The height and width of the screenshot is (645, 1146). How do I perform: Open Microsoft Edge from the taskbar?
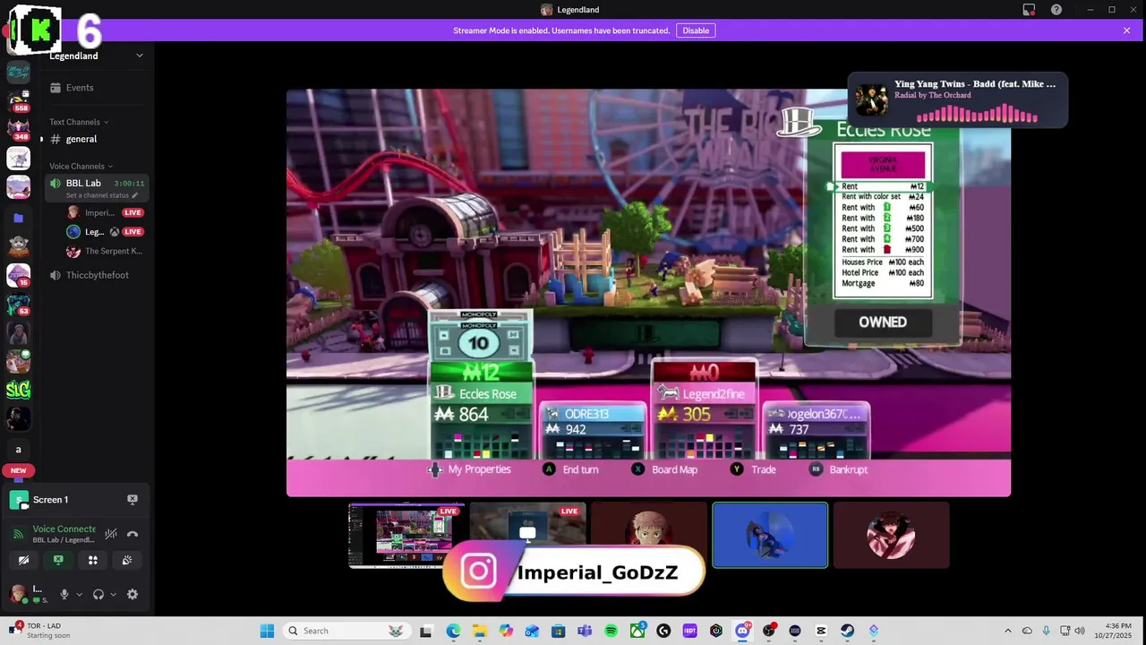click(454, 631)
